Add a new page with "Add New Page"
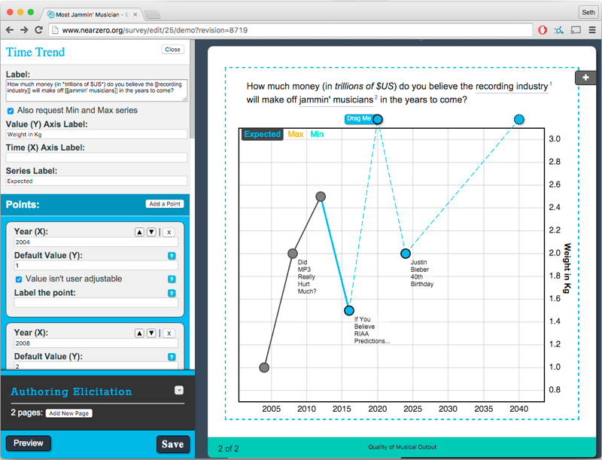This screenshot has height=460, width=602. [68, 413]
